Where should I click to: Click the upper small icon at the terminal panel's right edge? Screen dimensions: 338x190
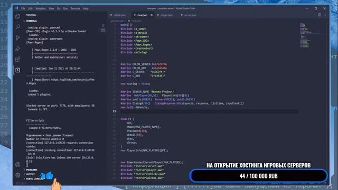pyautogui.click(x=103, y=25)
